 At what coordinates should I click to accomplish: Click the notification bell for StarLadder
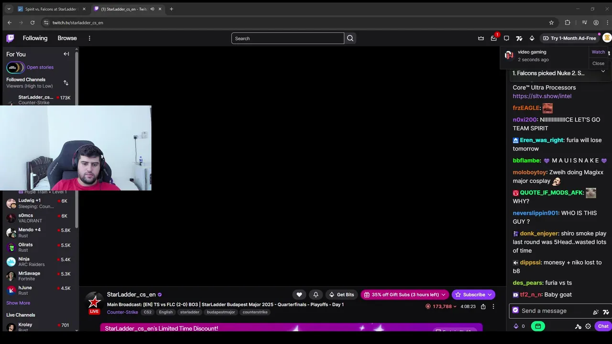click(x=316, y=295)
